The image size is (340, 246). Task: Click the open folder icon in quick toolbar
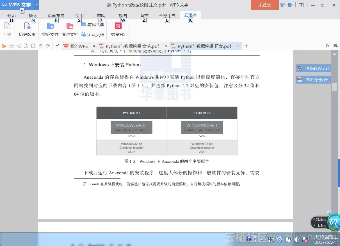pos(4,46)
